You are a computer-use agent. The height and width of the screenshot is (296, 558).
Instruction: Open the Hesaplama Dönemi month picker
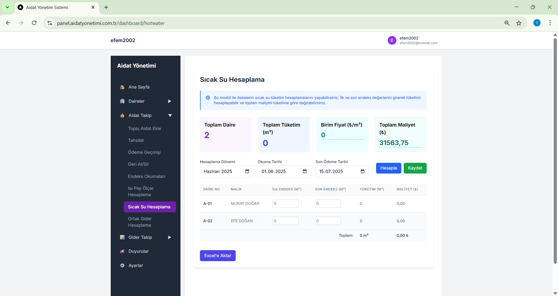247,172
